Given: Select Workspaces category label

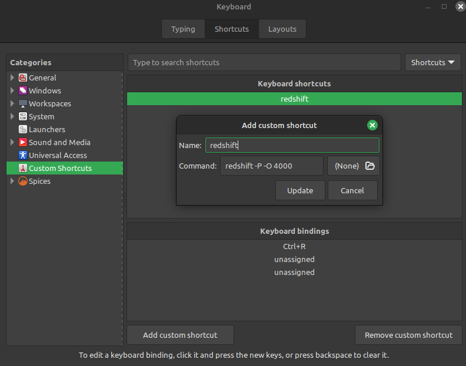Looking at the screenshot, I should click(50, 103).
